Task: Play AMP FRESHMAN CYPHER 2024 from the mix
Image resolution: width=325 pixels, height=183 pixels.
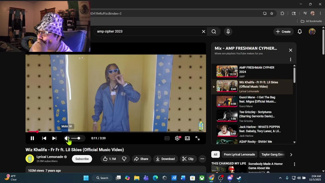Action: tap(252, 72)
